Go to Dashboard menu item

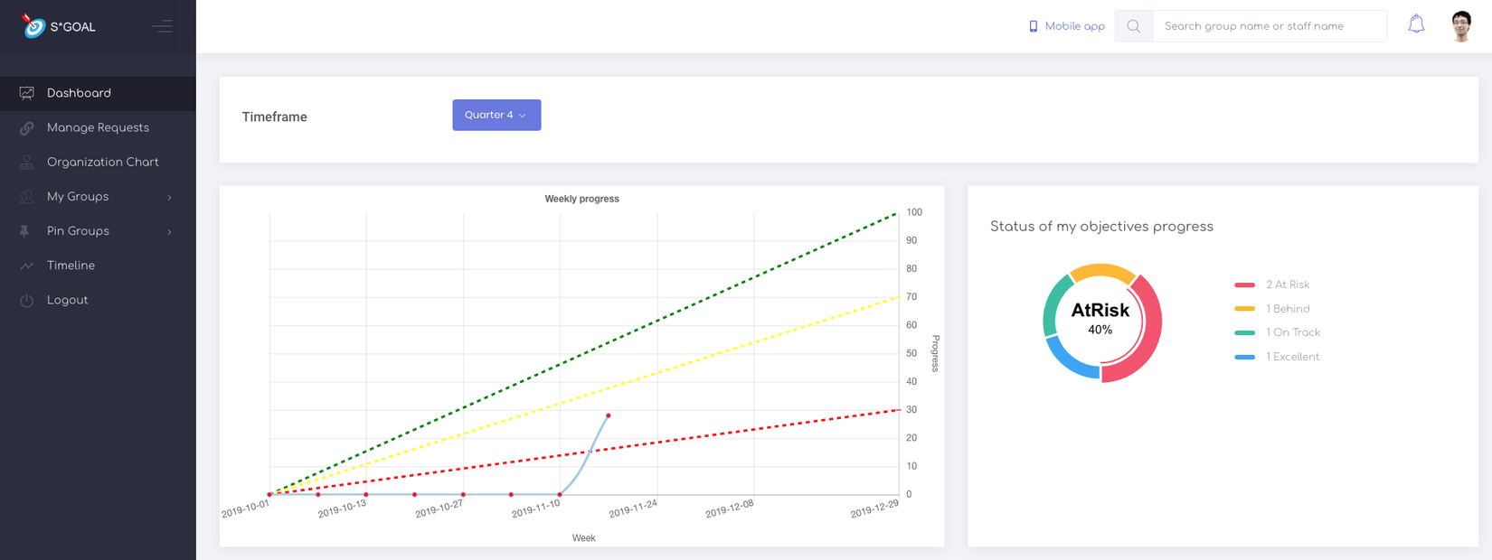click(79, 93)
